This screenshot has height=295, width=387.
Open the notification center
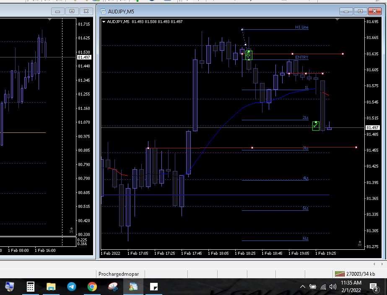point(373,287)
